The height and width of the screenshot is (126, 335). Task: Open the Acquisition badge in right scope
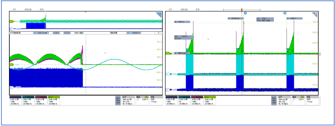312,100
